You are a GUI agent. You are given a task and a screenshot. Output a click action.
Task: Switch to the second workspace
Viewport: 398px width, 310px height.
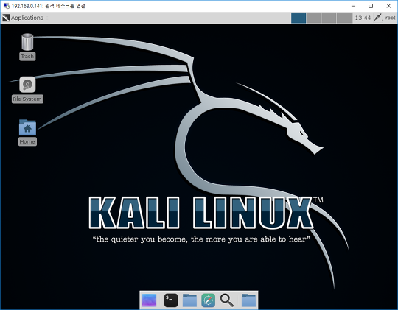point(314,18)
